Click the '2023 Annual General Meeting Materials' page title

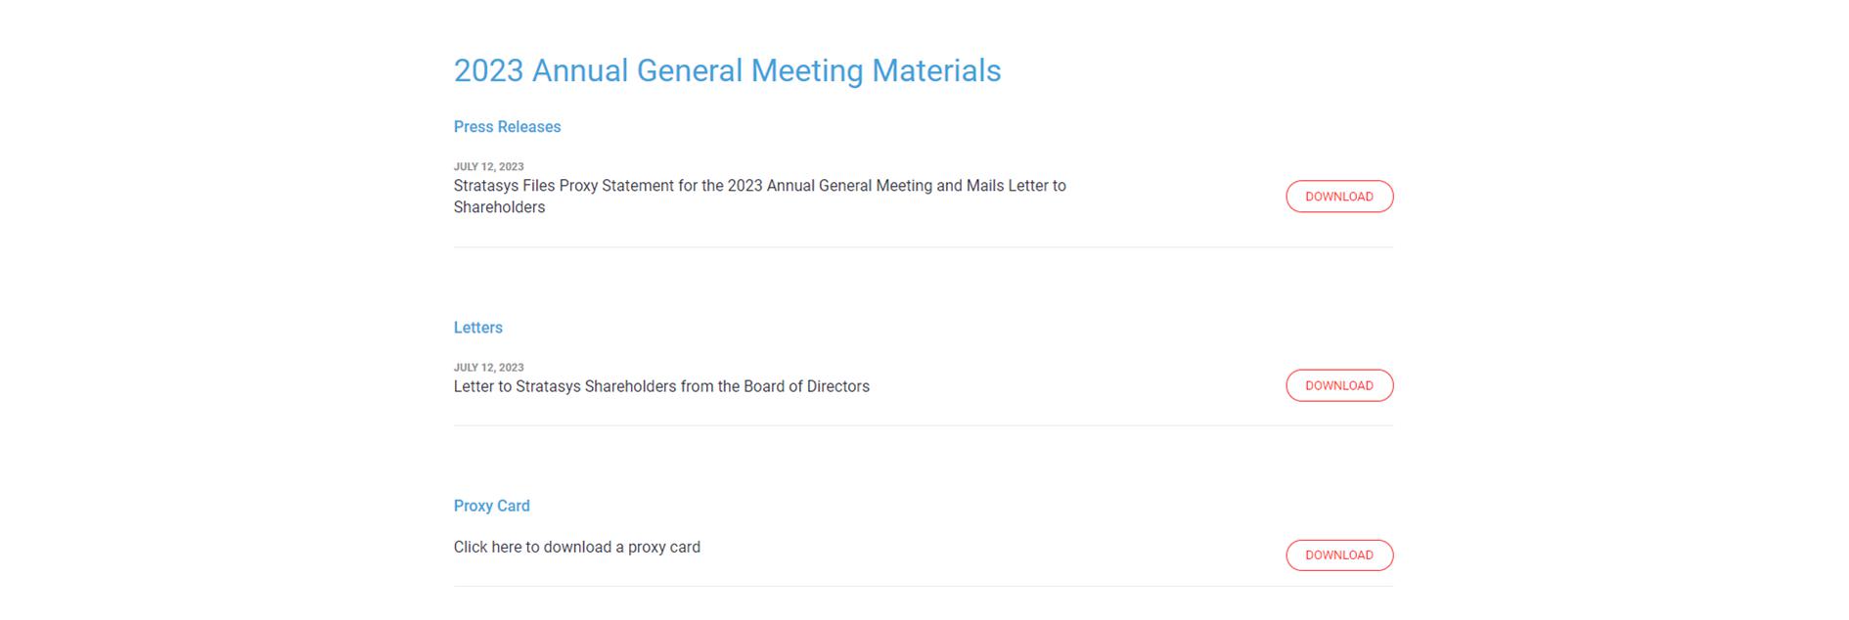727,70
